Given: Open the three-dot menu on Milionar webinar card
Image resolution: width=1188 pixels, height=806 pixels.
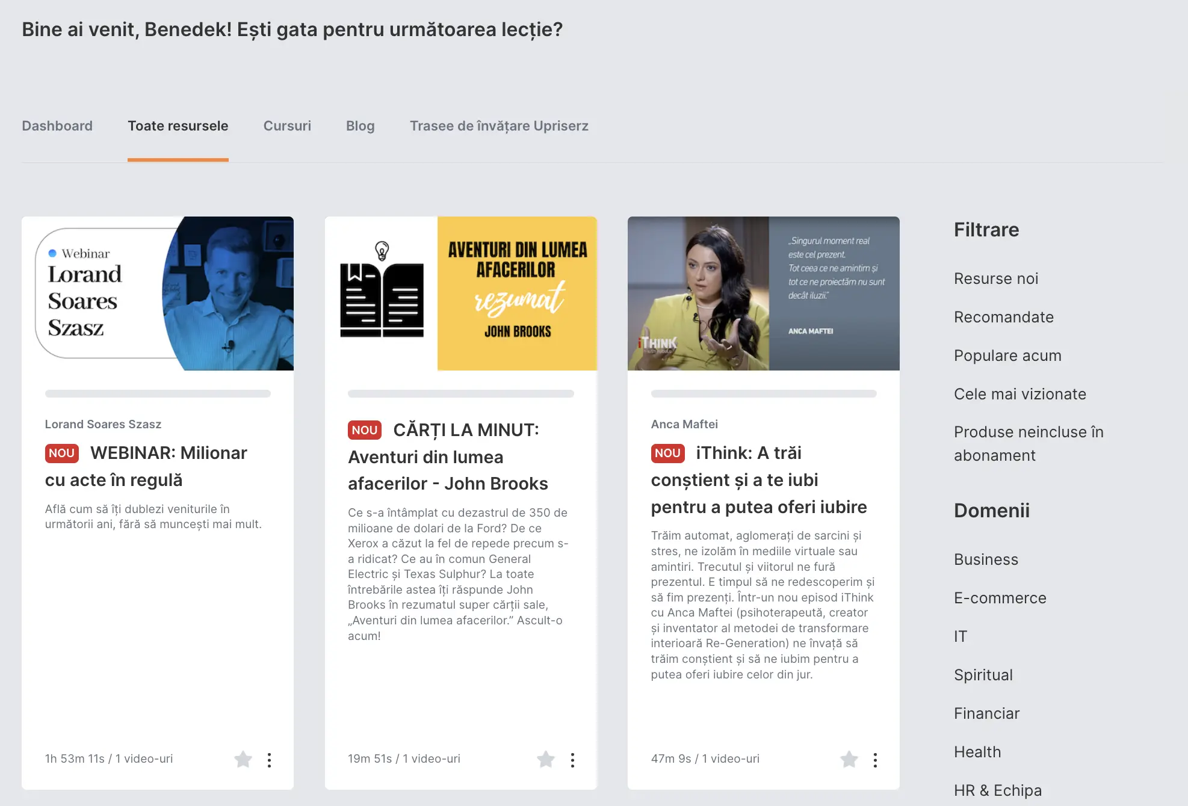Looking at the screenshot, I should coord(269,760).
